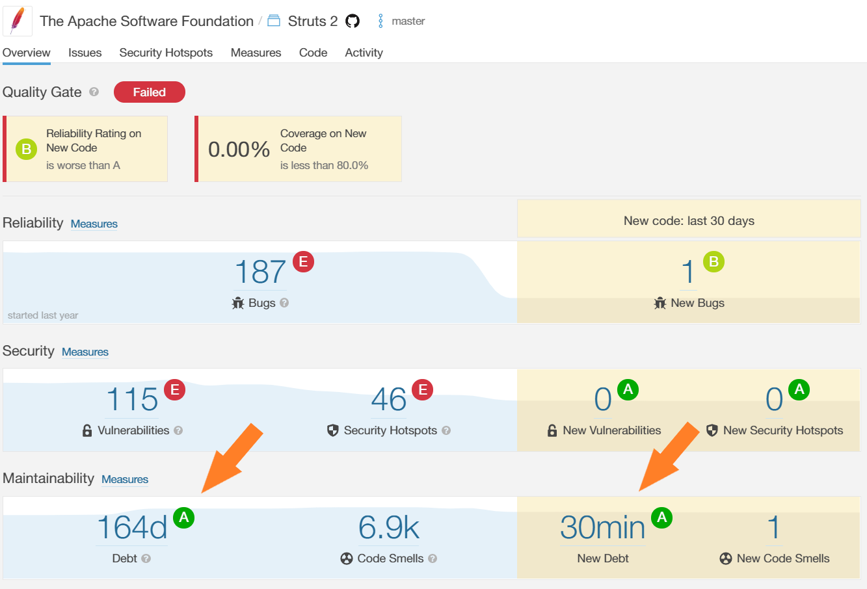This screenshot has height=589, width=867.
Task: Click the 115 vulnerabilities count
Action: pos(132,399)
